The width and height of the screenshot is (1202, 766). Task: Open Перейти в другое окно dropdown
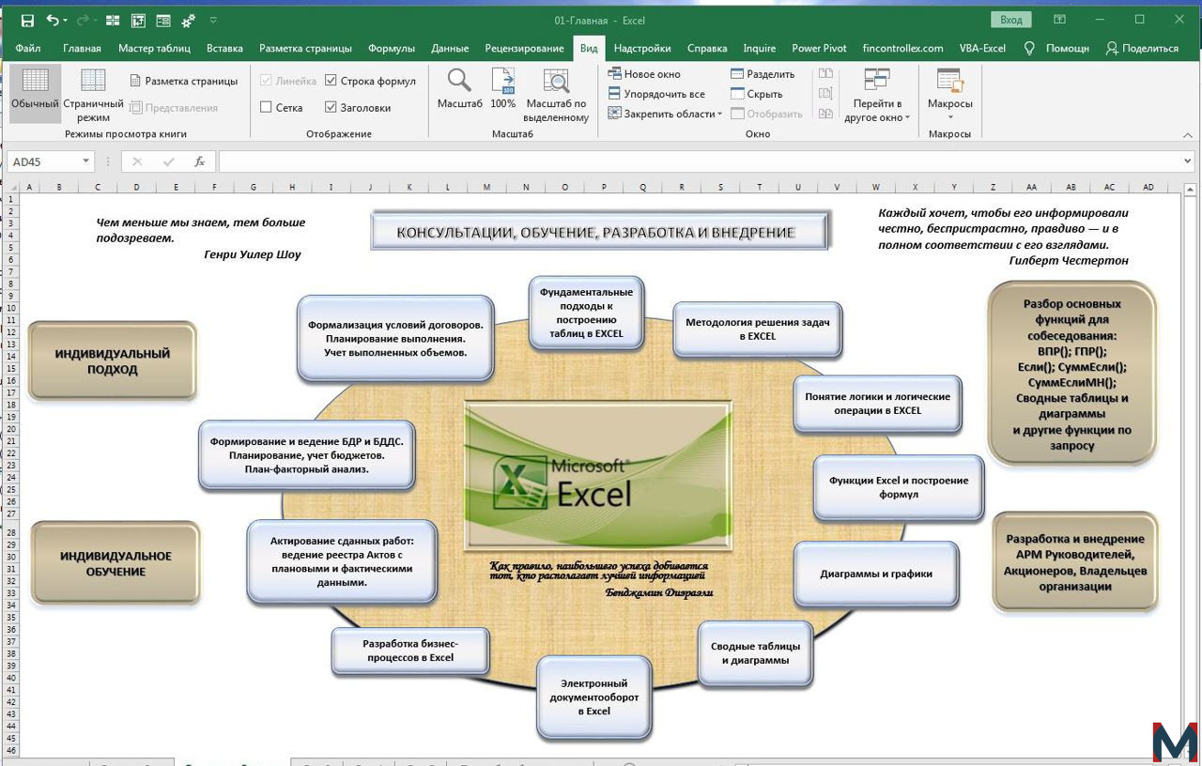point(877,96)
